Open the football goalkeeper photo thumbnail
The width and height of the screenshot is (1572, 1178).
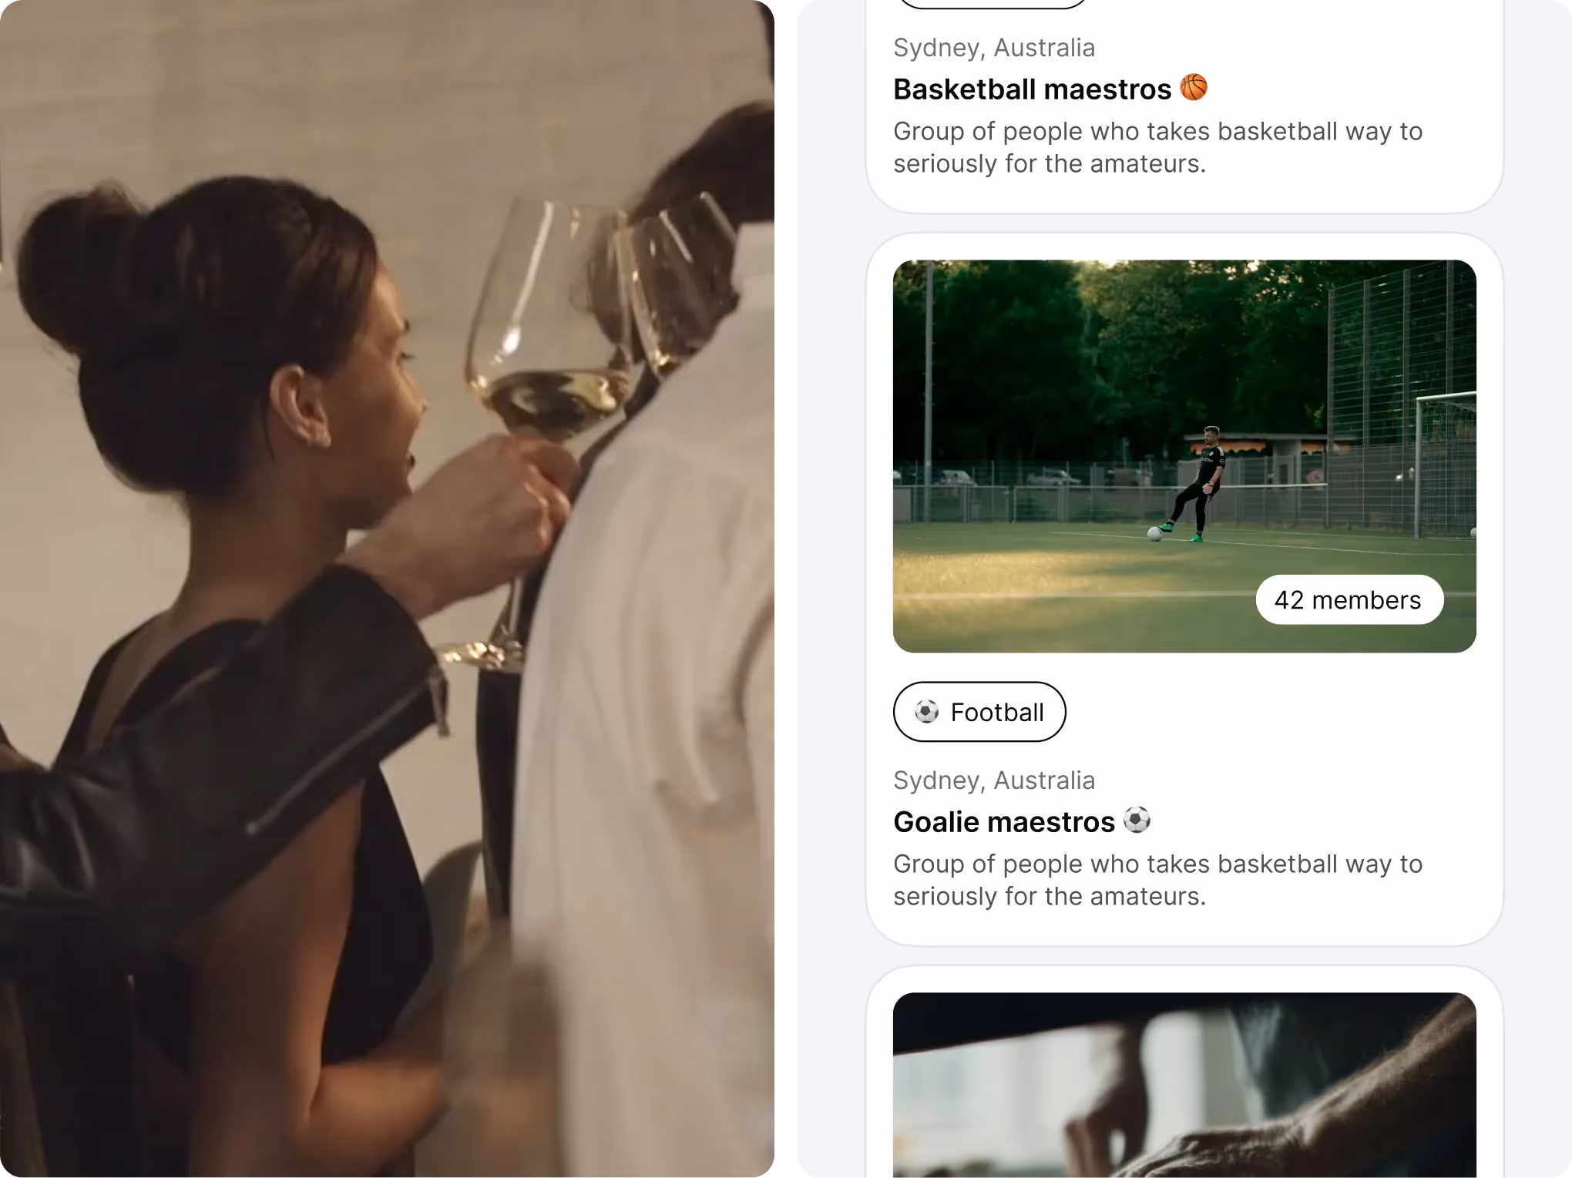coord(1184,456)
